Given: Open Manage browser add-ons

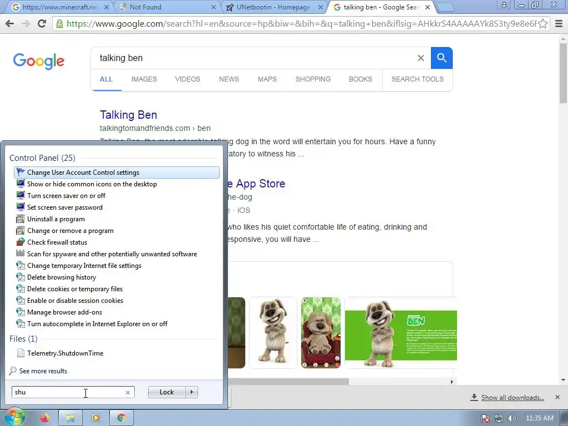Looking at the screenshot, I should 116,312.
